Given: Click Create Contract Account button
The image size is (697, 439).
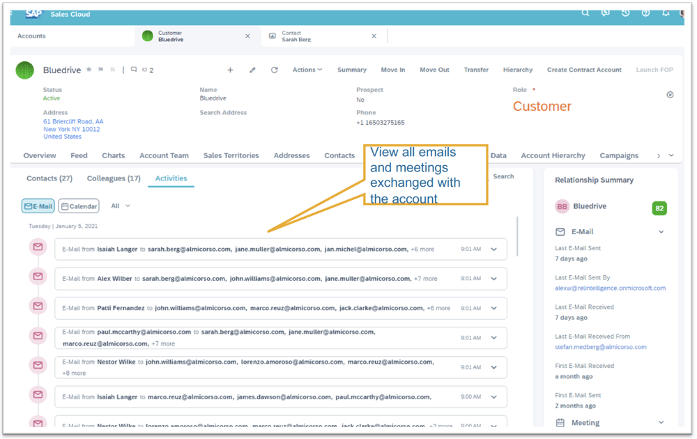Looking at the screenshot, I should click(x=584, y=70).
